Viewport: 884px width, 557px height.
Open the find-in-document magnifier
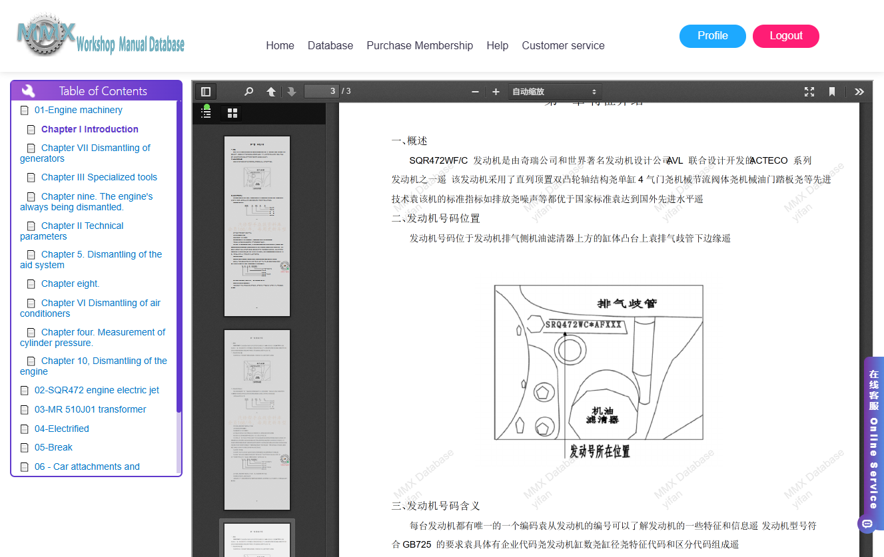[x=248, y=92]
